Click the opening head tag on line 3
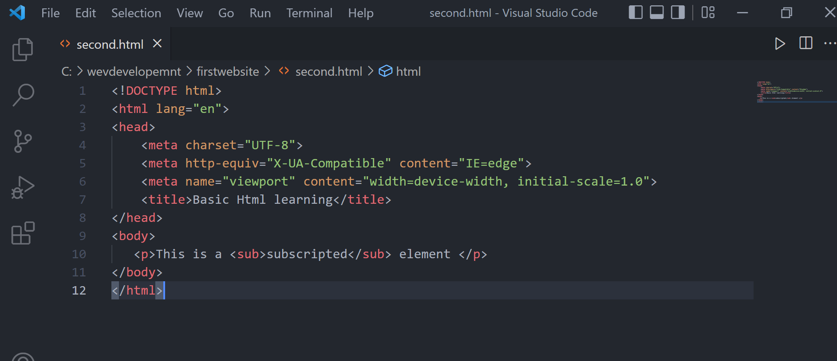Image resolution: width=837 pixels, height=361 pixels. coord(133,127)
